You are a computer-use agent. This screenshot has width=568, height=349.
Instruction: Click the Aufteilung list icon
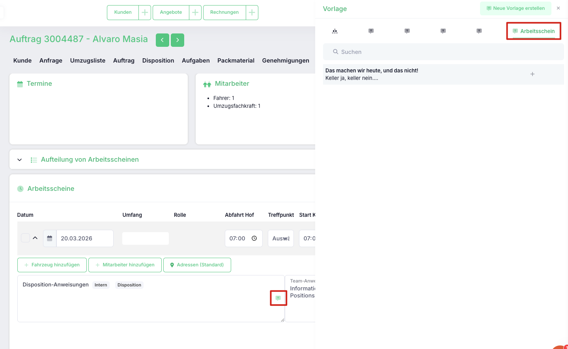pyautogui.click(x=34, y=160)
